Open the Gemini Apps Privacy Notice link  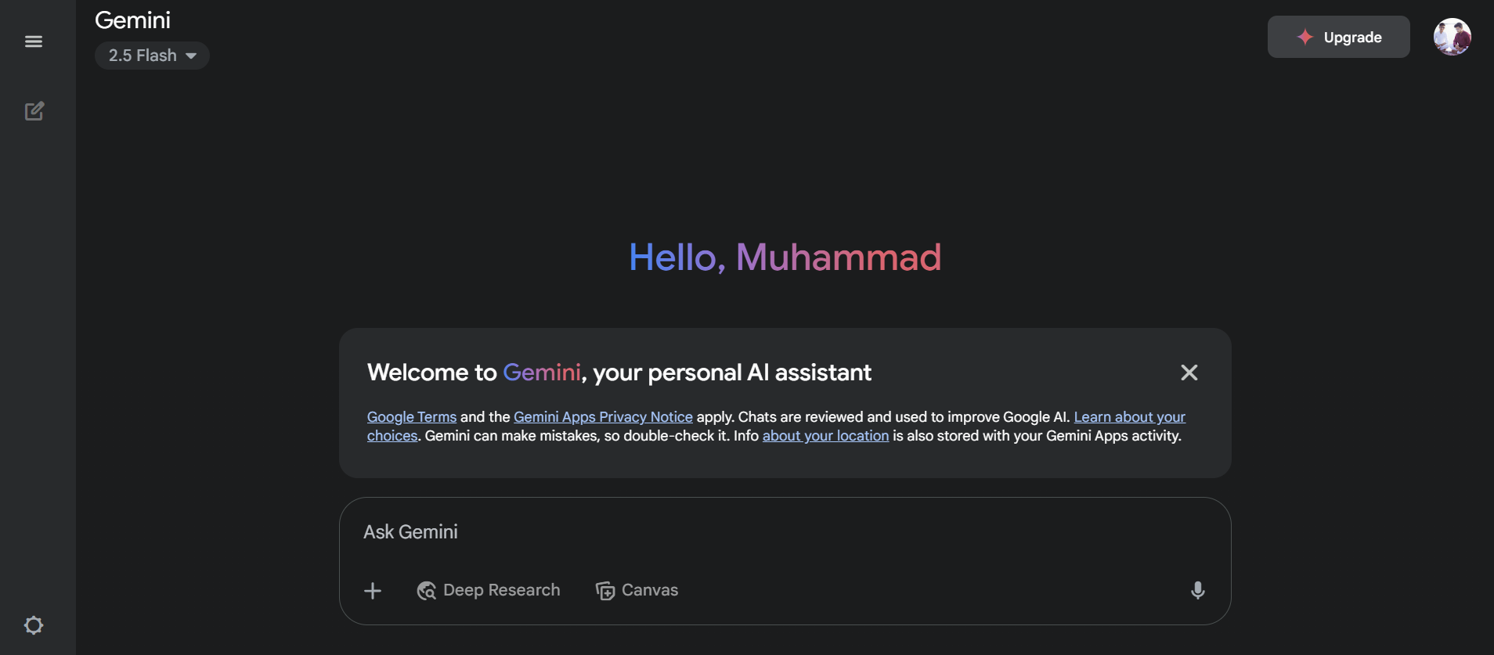point(603,416)
